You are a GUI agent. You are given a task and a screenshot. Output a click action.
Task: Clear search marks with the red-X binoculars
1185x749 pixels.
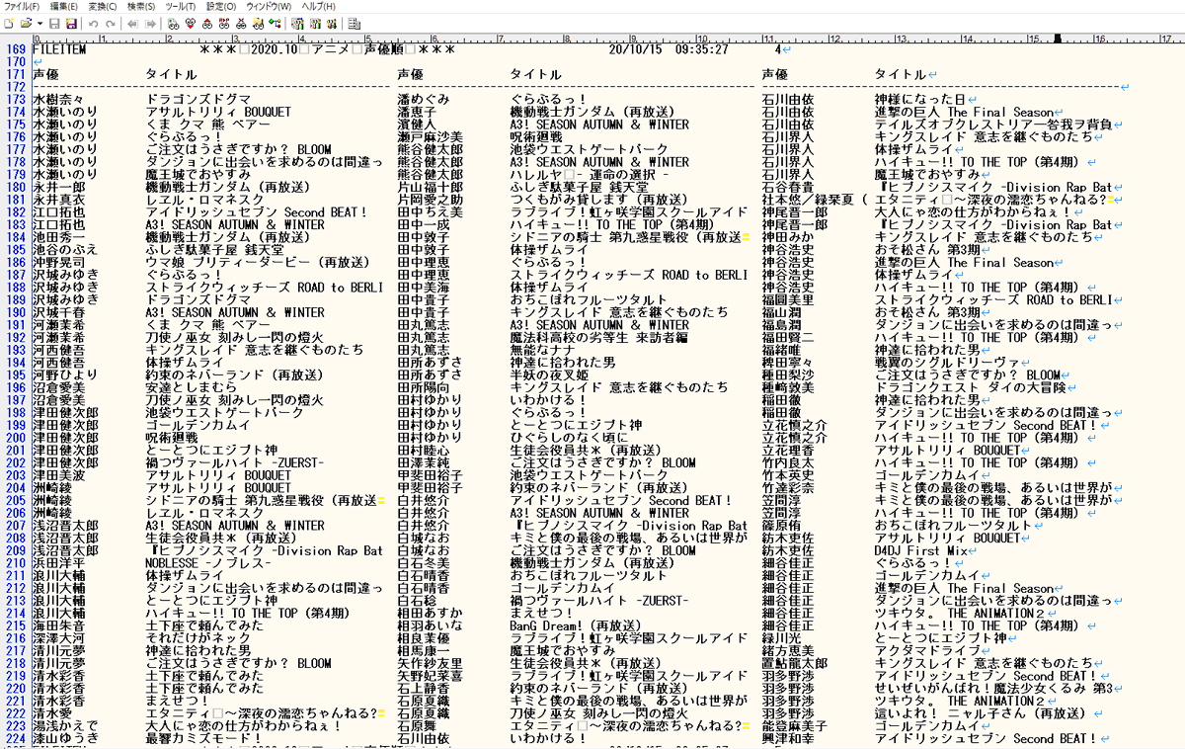(x=241, y=23)
